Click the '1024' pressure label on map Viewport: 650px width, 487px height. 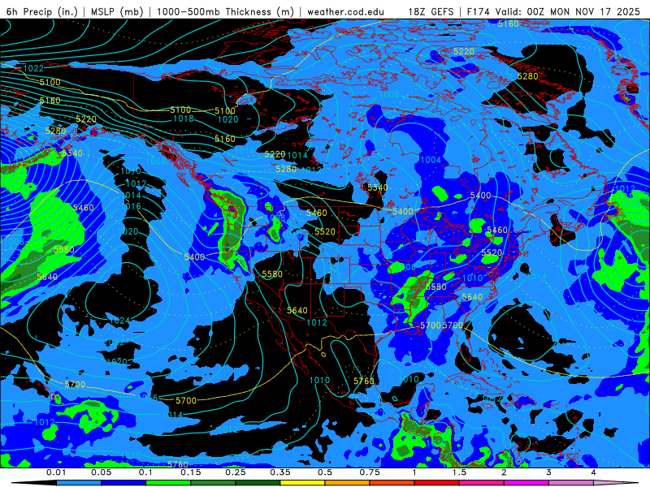[120, 320]
